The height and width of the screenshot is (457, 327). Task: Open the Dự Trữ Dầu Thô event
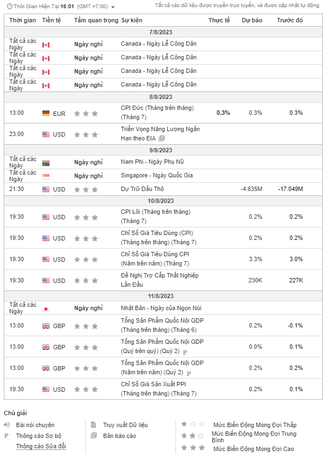click(142, 189)
